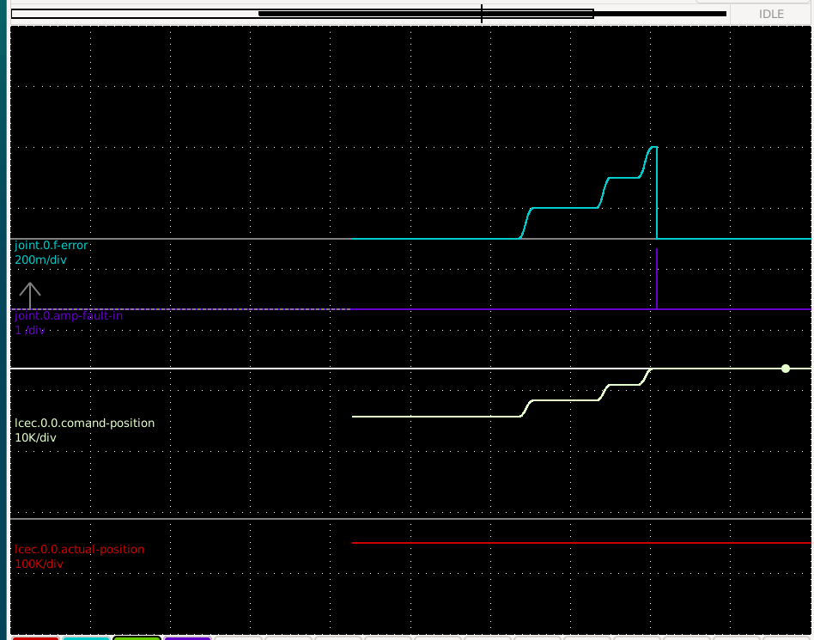Click the red actual-position trace line
Image resolution: width=814 pixels, height=640 pixels.
[x=581, y=543]
